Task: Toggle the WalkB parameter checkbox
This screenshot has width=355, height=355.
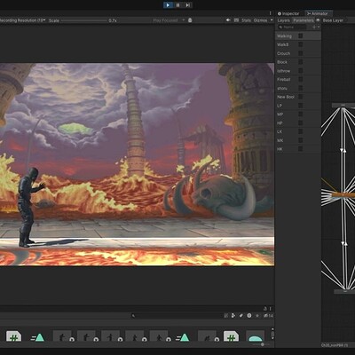Action: [300, 44]
